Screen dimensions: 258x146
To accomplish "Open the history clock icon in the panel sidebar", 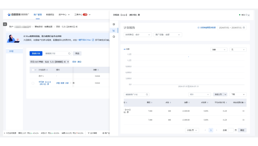I will tap(114, 37).
